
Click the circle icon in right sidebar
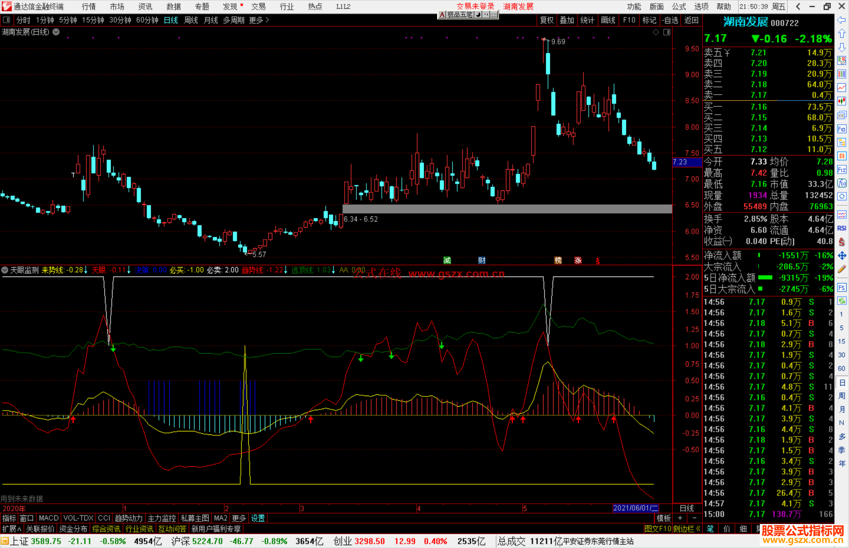click(x=842, y=196)
